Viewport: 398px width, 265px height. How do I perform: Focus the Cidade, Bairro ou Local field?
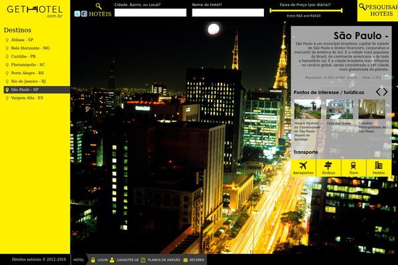pos(150,13)
